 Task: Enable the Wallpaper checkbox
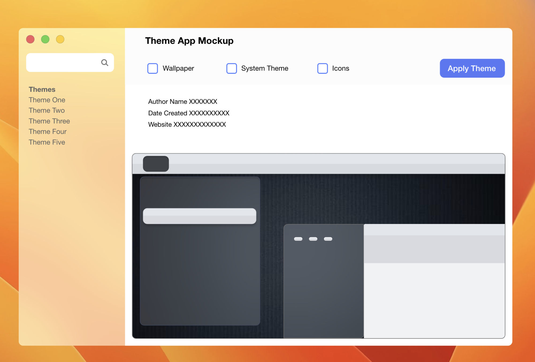coord(153,68)
